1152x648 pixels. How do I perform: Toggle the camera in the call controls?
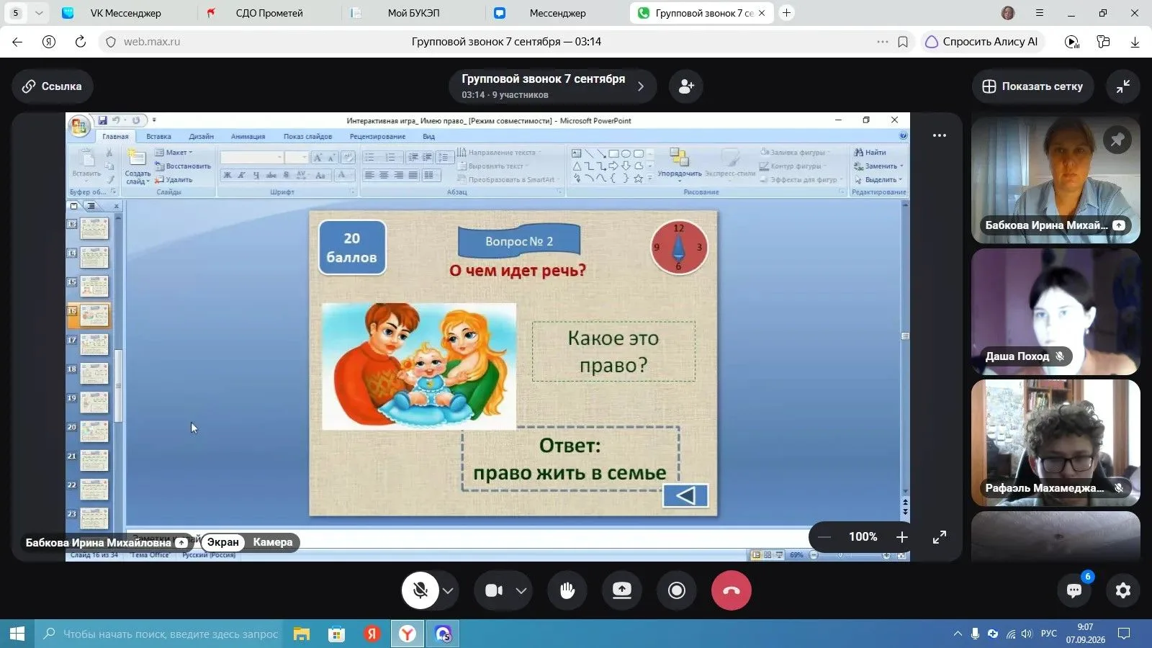pos(494,590)
